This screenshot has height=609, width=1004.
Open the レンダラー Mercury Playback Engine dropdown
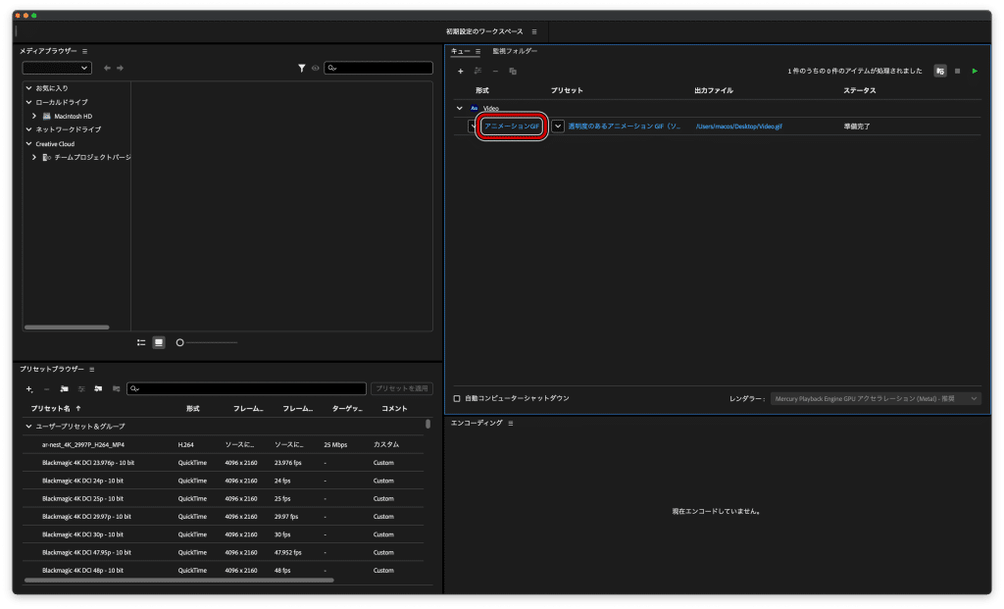pos(876,399)
